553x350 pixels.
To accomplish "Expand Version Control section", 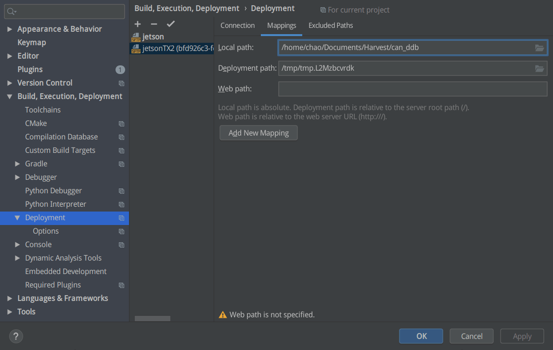I will [10, 83].
